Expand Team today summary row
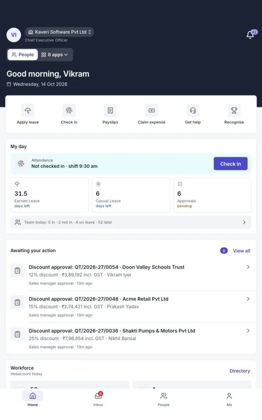The height and width of the screenshot is (420, 262). (131, 222)
